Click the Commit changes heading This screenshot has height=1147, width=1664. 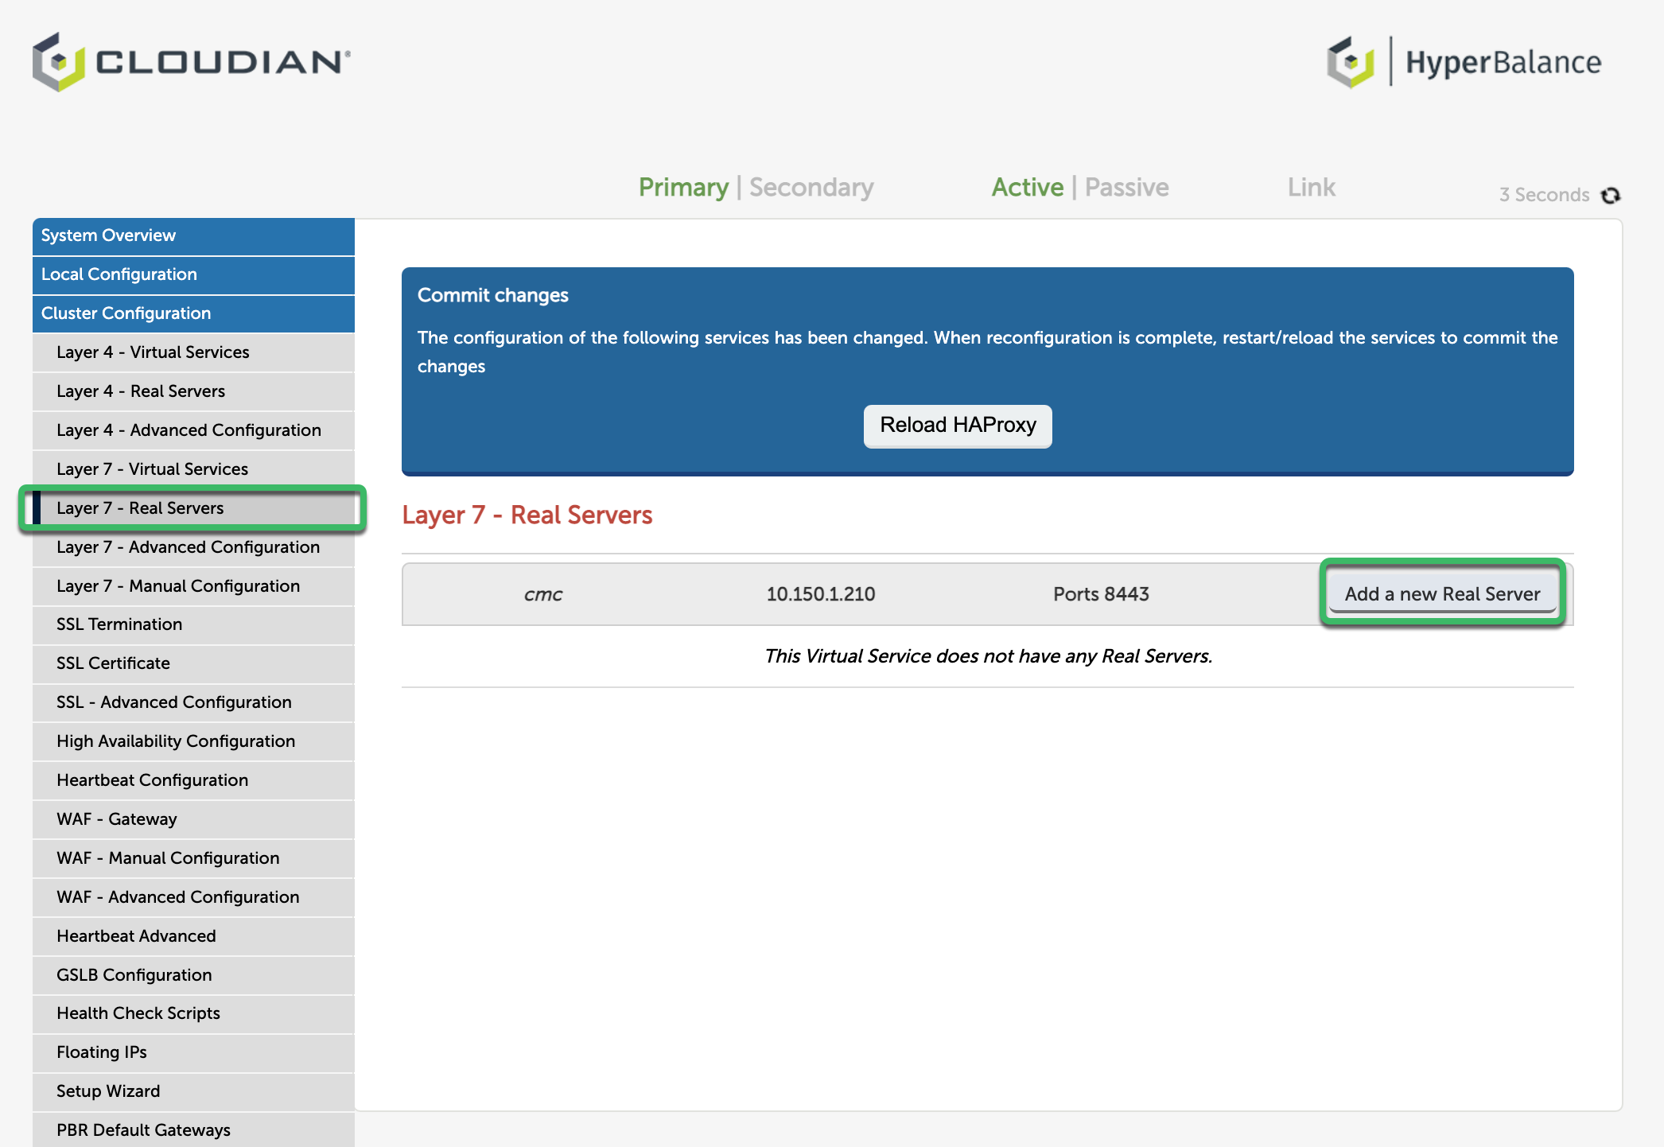pyautogui.click(x=493, y=295)
